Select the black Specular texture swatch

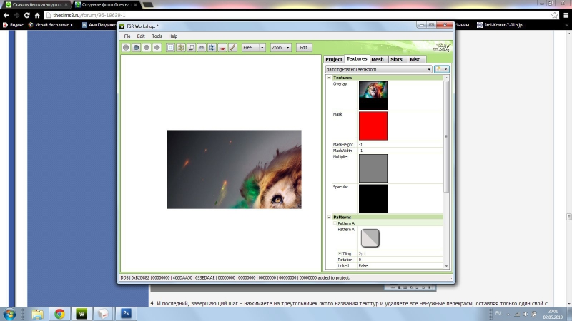373,199
